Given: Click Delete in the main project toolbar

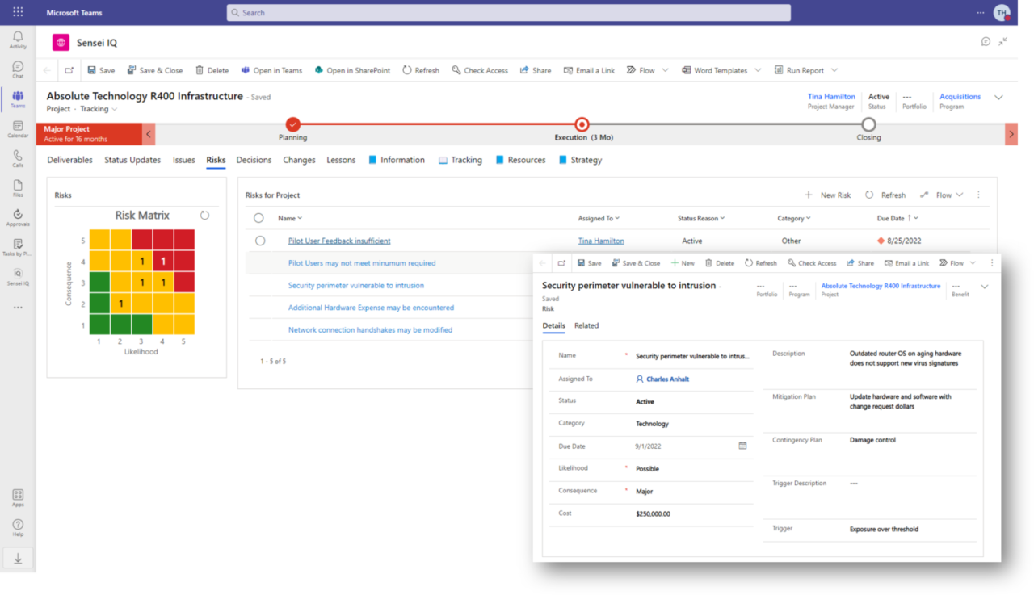Looking at the screenshot, I should tap(212, 70).
